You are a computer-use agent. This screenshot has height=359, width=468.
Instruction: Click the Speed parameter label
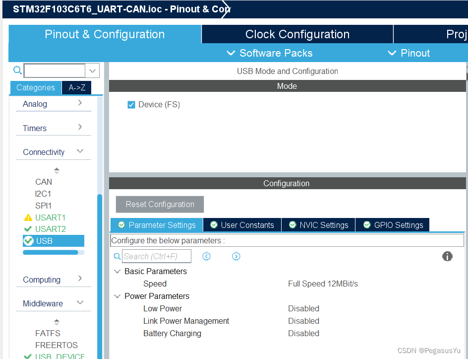(x=155, y=284)
